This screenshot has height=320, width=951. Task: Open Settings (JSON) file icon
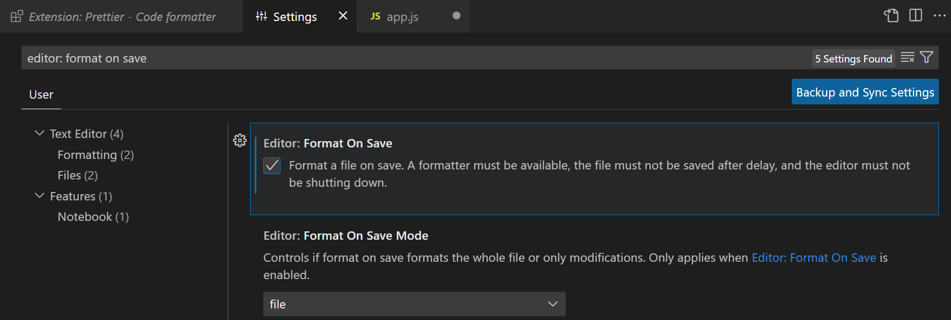pos(891,16)
